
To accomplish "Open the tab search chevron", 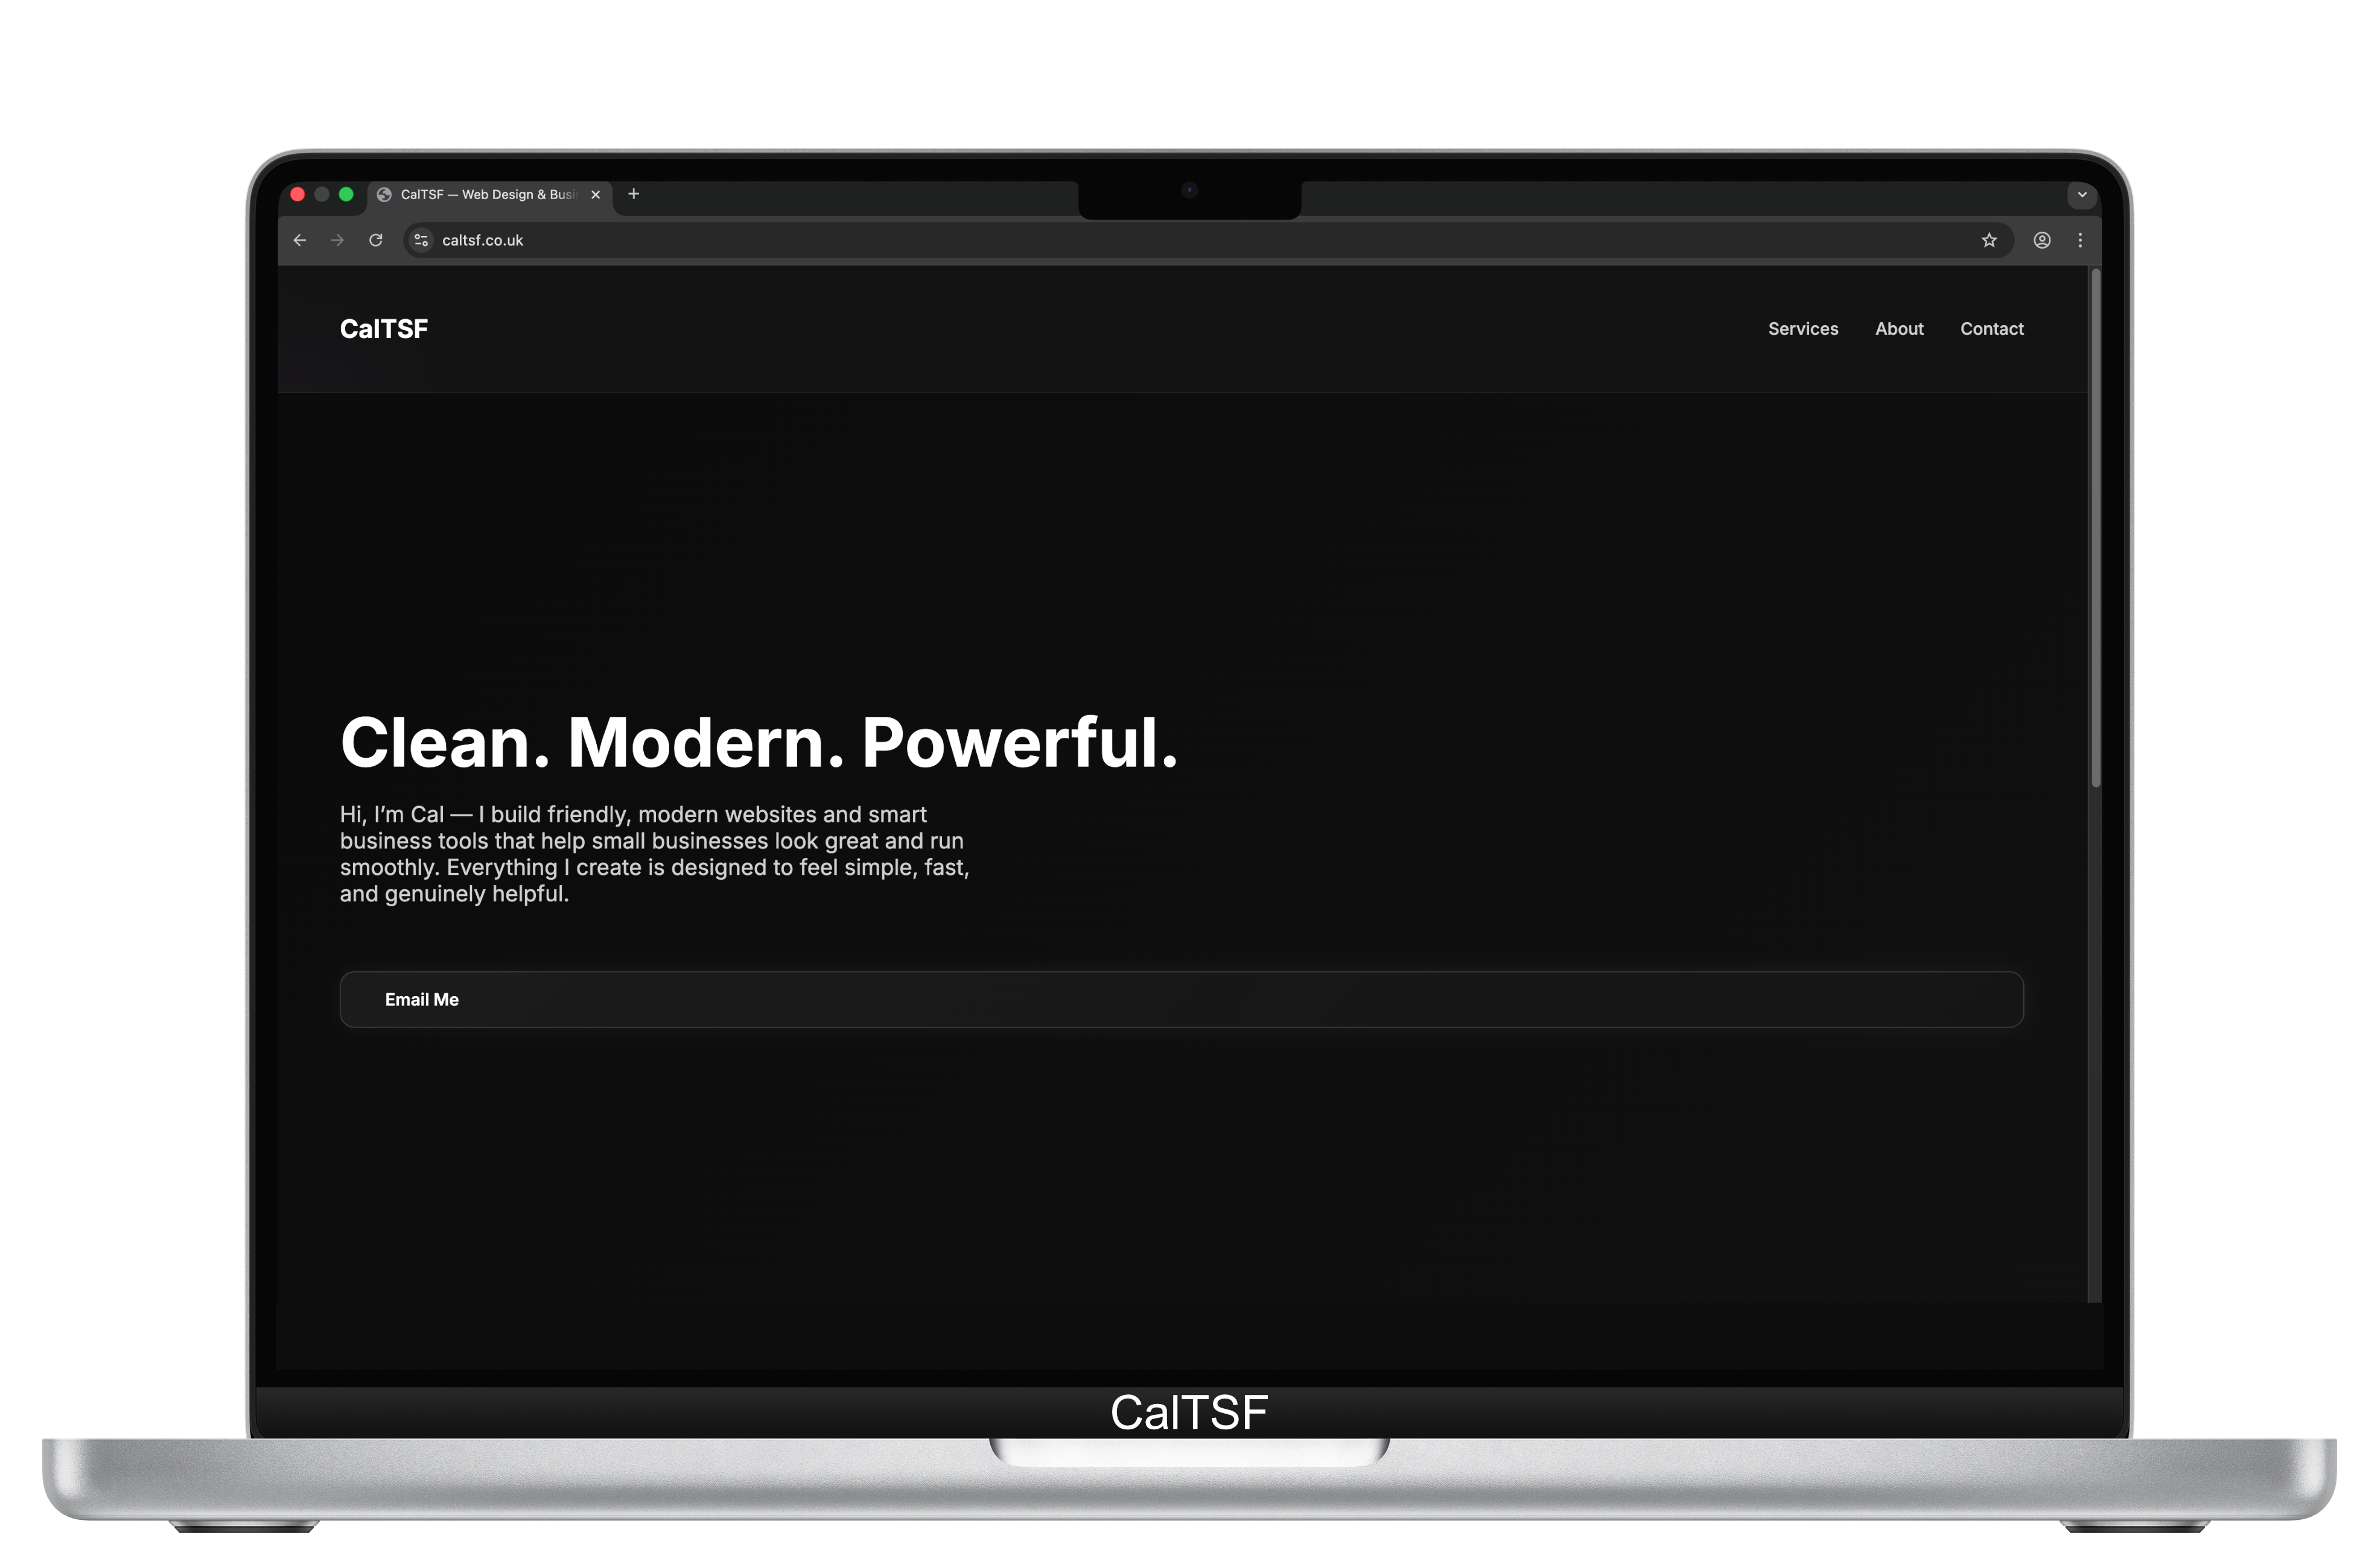I will coord(2083,195).
